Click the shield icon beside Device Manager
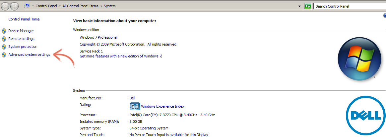Image resolution: width=386 pixels, height=139 pixels. tap(4, 31)
